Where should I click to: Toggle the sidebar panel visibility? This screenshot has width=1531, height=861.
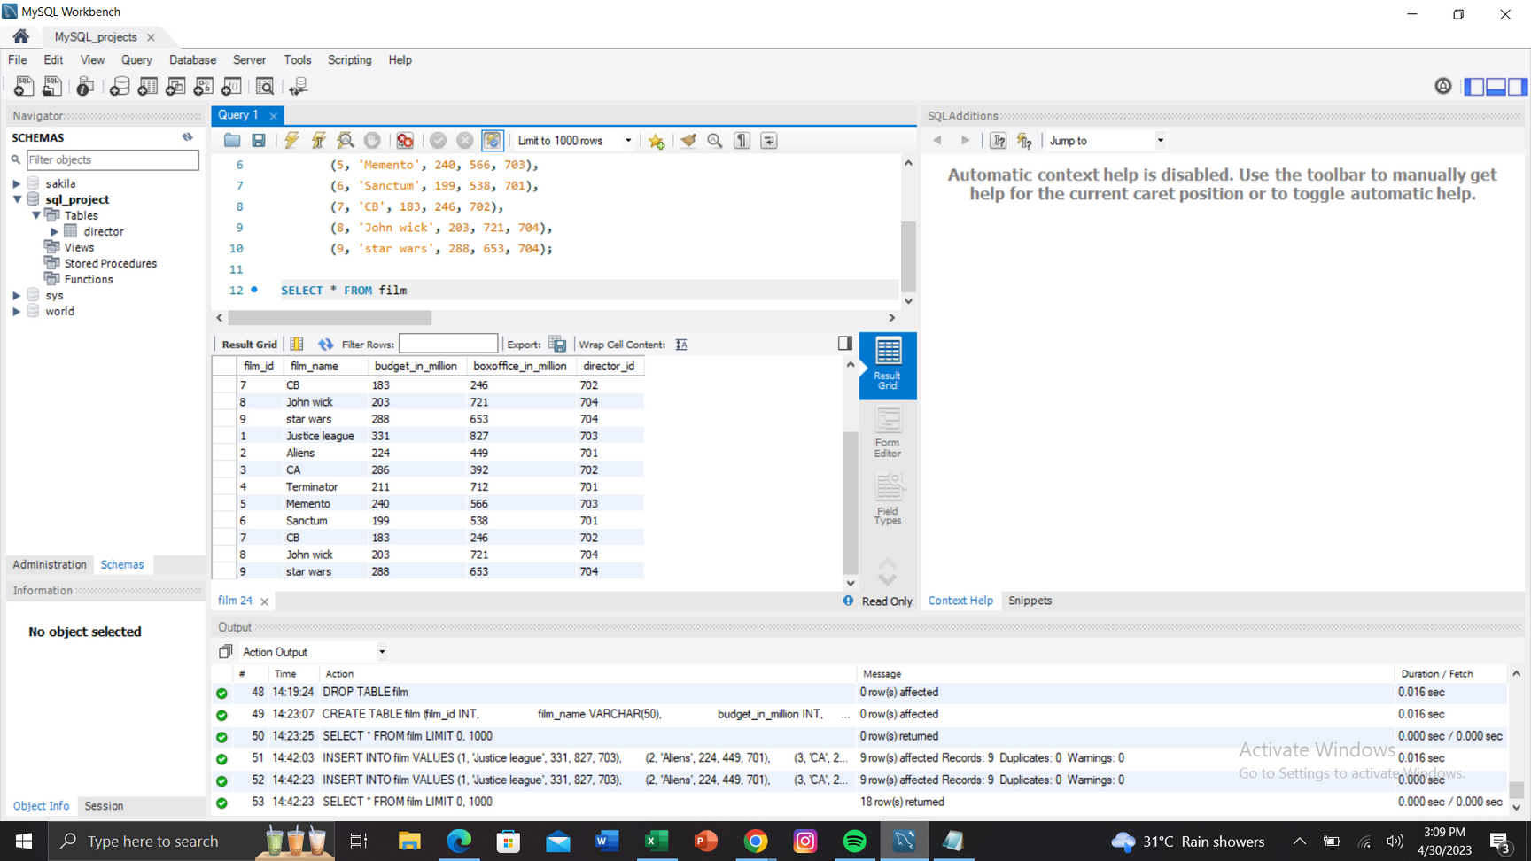[1474, 86]
